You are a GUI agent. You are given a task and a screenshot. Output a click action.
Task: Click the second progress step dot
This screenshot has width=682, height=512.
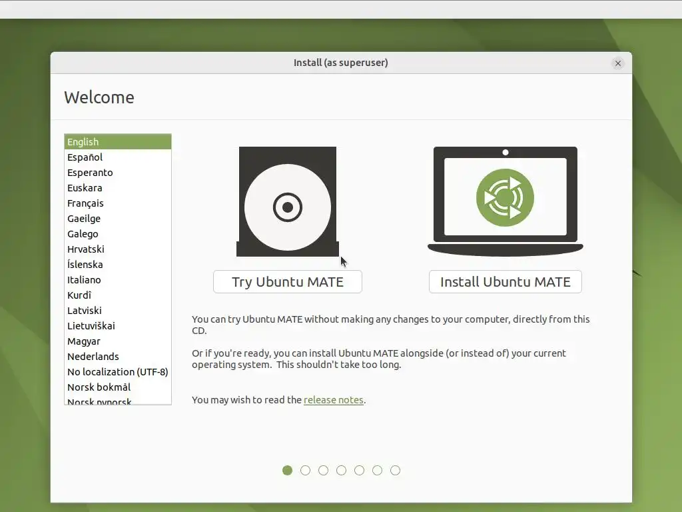(x=305, y=470)
